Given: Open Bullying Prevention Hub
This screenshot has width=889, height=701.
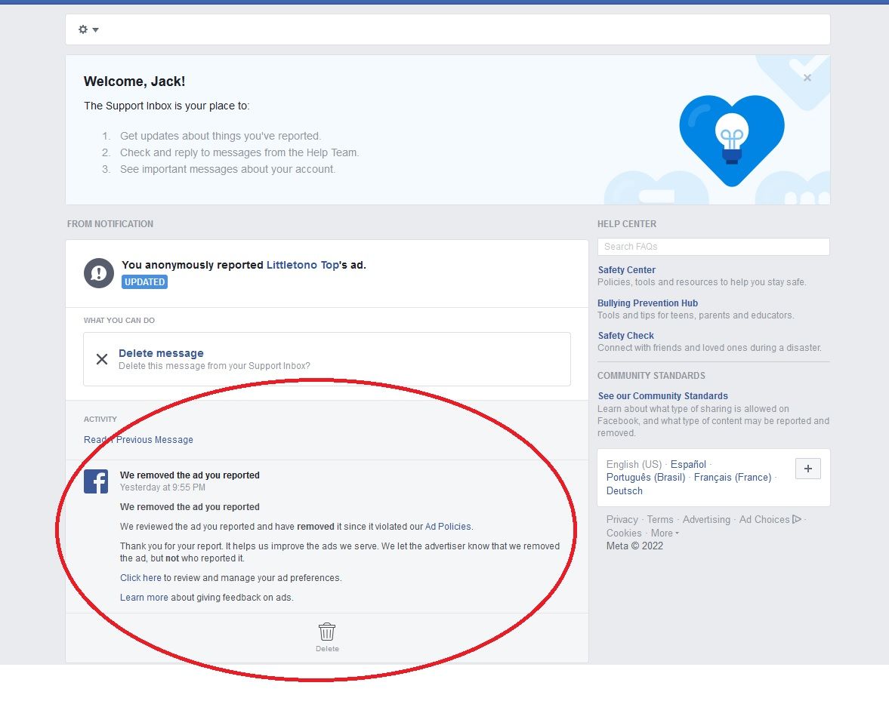Looking at the screenshot, I should (647, 303).
